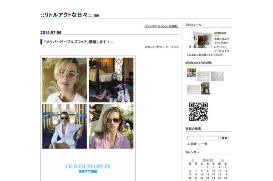Open the fotolife storefront photo thumbnail
This screenshot has width=273, height=181.
coord(206,88)
